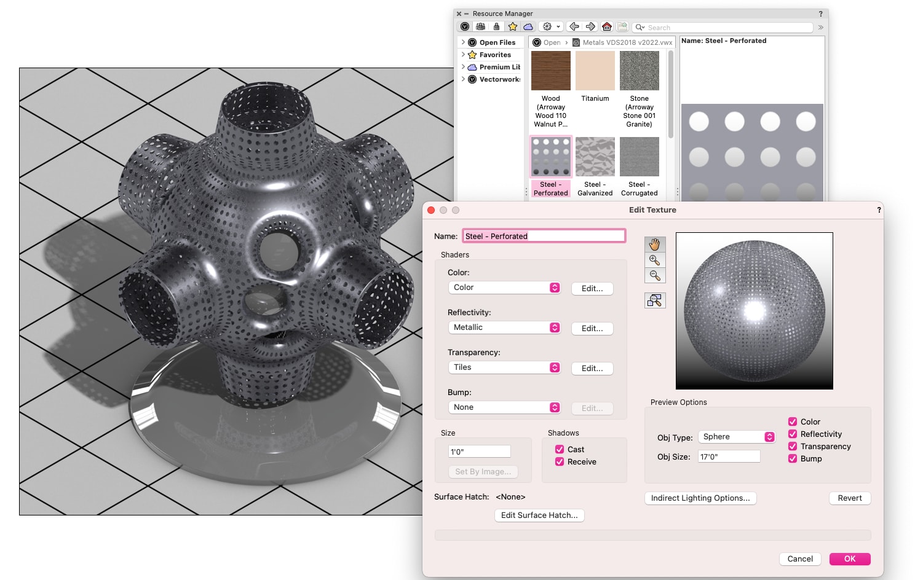Open the Reflectivity shader dropdown
The height and width of the screenshot is (580, 915).
[x=504, y=327]
